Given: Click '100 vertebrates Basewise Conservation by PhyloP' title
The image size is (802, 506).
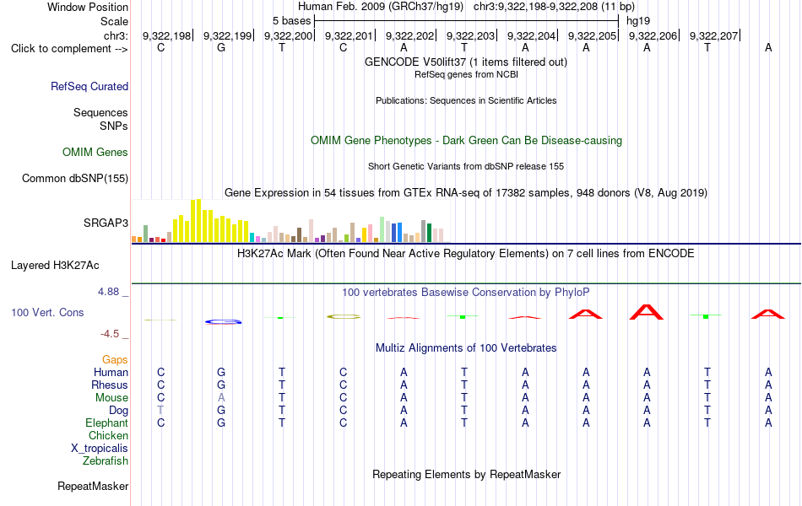Looking at the screenshot, I should [x=466, y=293].
